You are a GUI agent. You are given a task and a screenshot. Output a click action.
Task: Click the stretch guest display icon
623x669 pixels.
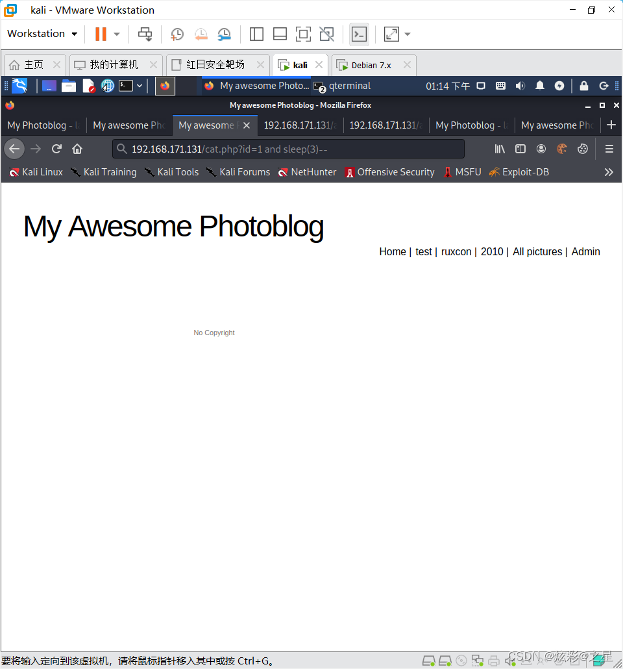coord(391,34)
